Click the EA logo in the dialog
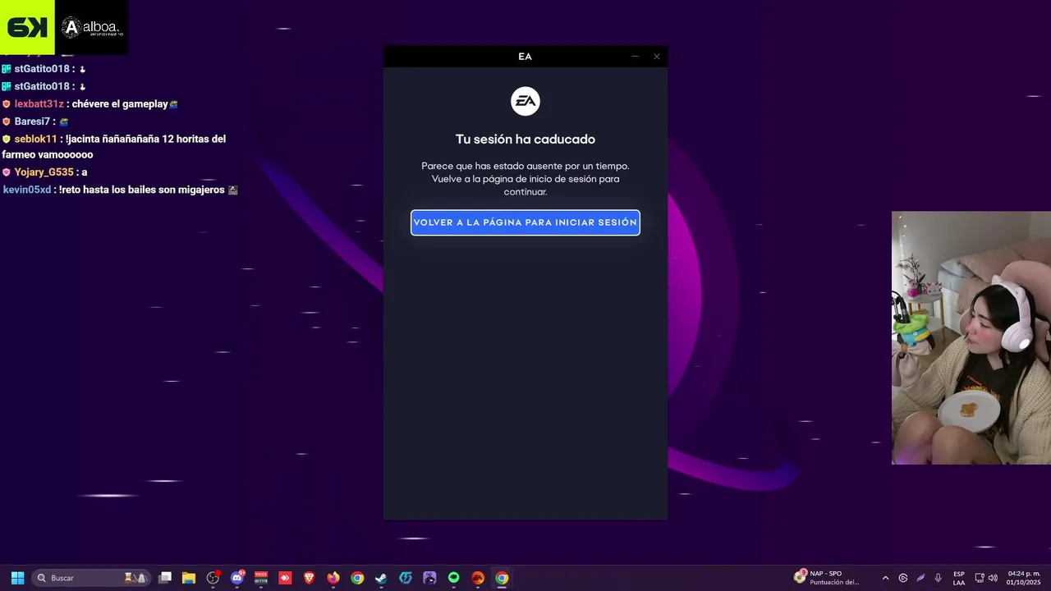This screenshot has width=1051, height=591. click(x=525, y=102)
